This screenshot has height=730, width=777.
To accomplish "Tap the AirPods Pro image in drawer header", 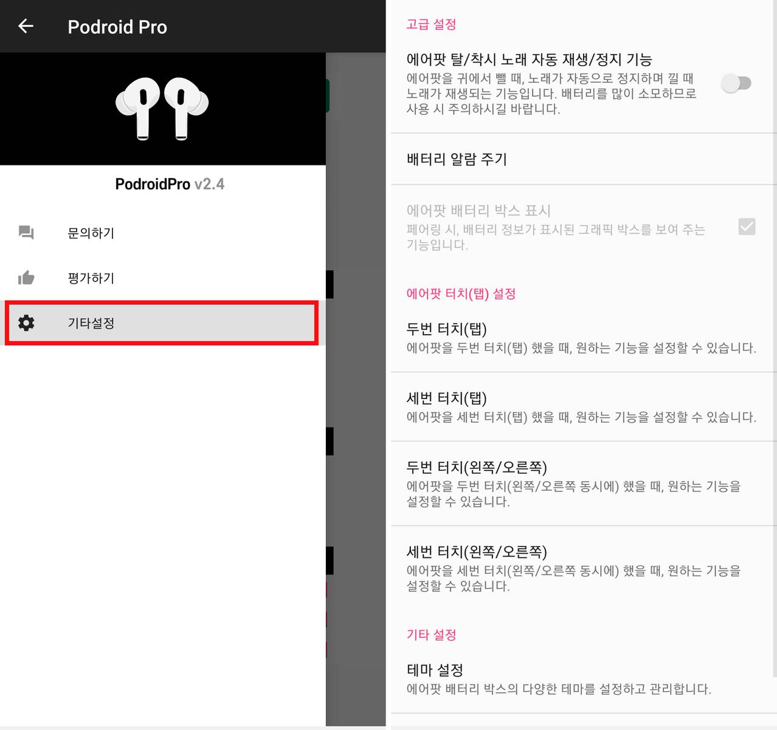I will (162, 108).
